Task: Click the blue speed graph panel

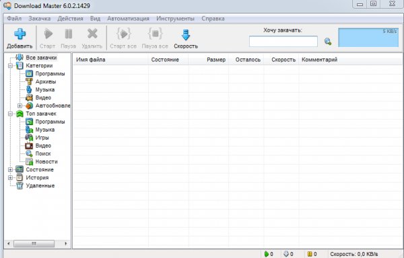Action: point(368,38)
